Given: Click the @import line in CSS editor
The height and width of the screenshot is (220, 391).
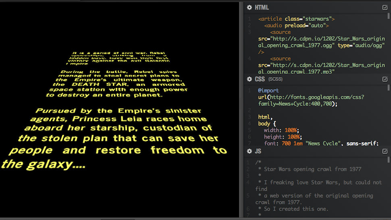Looking at the screenshot, I should pos(268,91).
